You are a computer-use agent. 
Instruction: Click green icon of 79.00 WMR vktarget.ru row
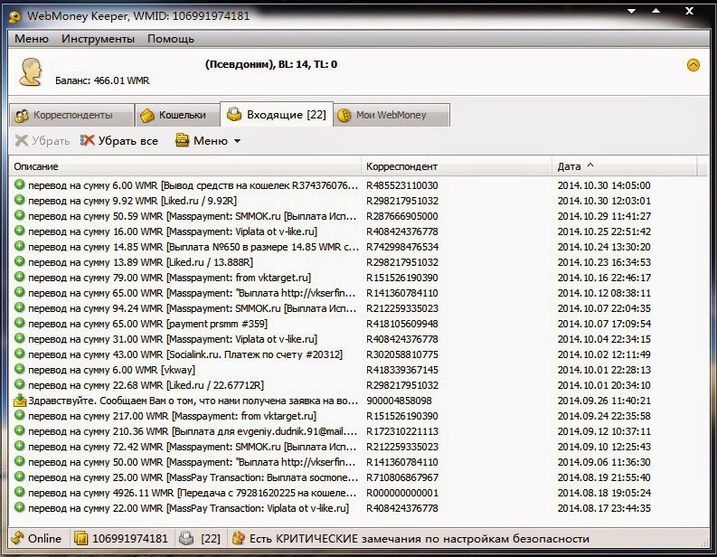click(19, 277)
